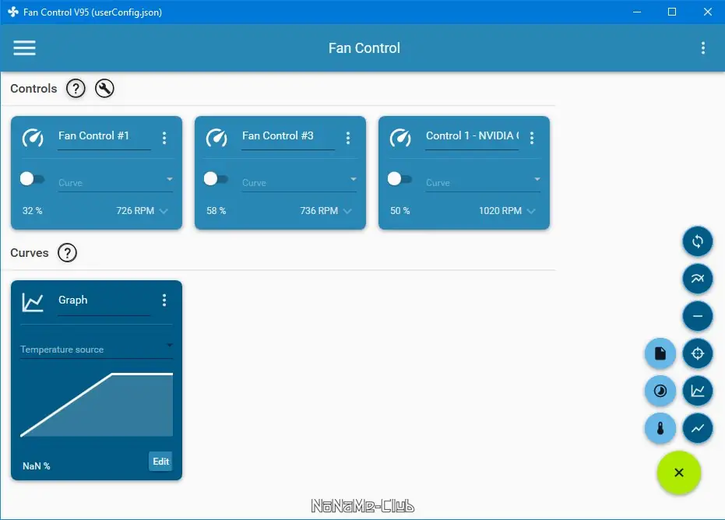The width and height of the screenshot is (725, 520).
Task: Edit the Fan Control #1 name field
Action: (x=104, y=138)
